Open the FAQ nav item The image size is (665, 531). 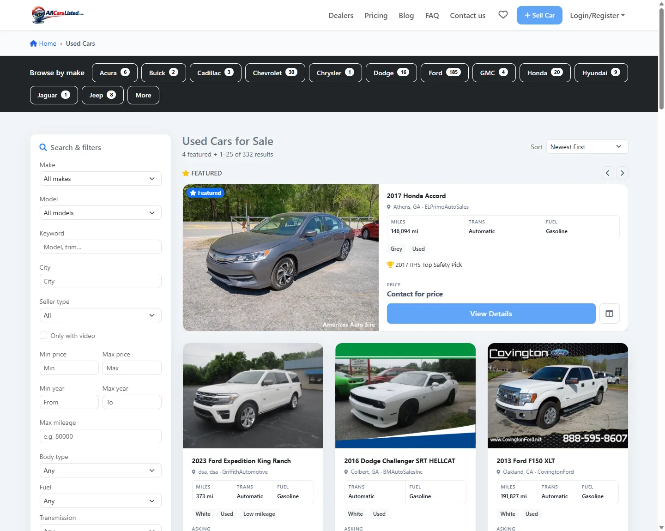click(x=432, y=15)
